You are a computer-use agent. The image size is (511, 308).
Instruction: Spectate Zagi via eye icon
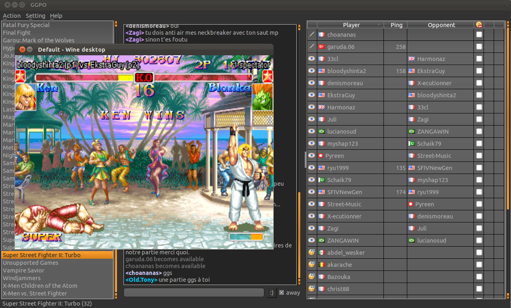pos(312,228)
